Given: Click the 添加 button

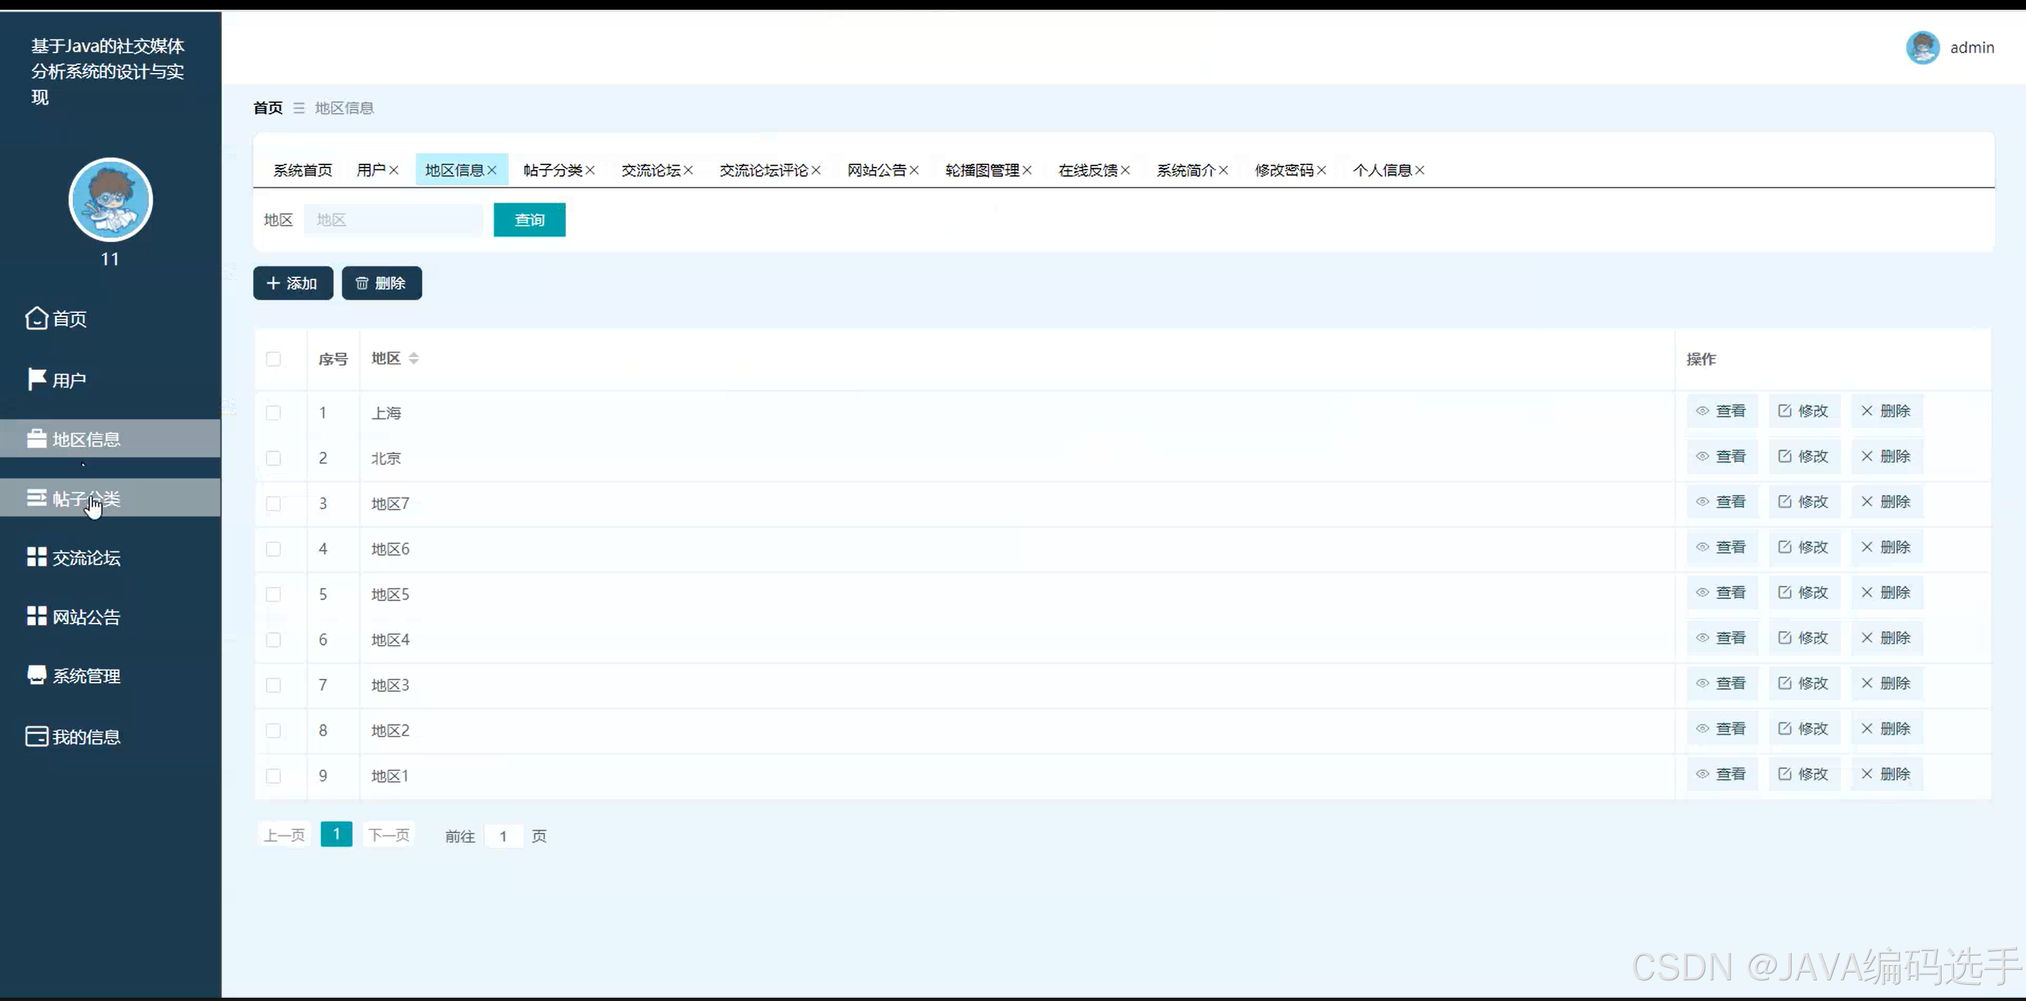Looking at the screenshot, I should [x=292, y=283].
